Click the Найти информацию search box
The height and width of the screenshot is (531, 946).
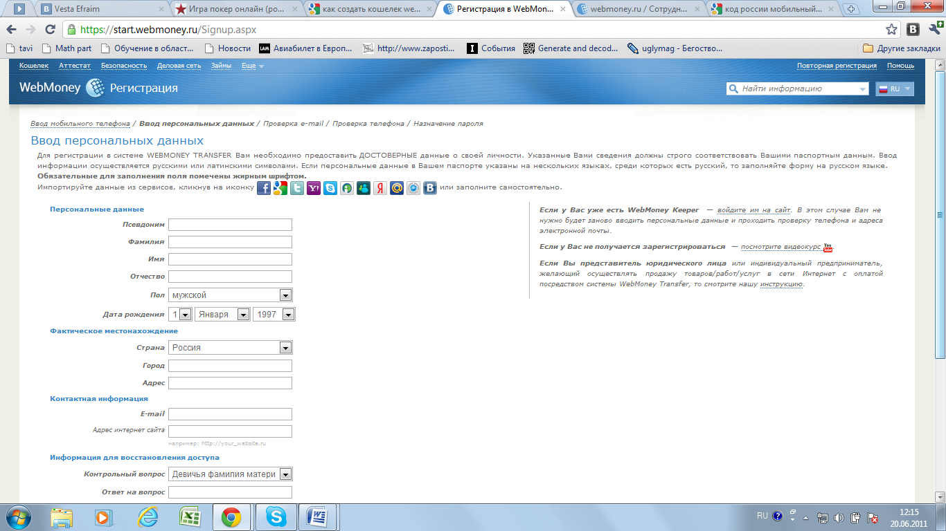pos(798,89)
